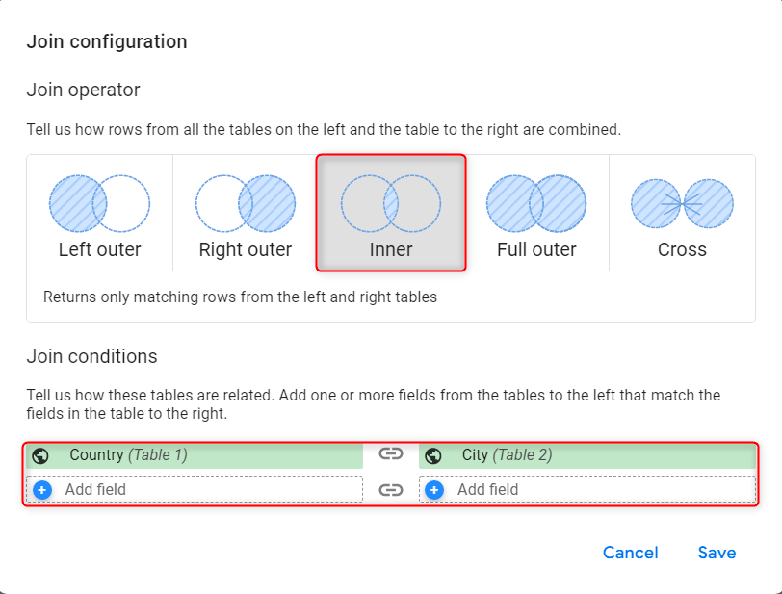This screenshot has height=594, width=782.
Task: Choose the Right outer join diagram
Action: click(246, 204)
